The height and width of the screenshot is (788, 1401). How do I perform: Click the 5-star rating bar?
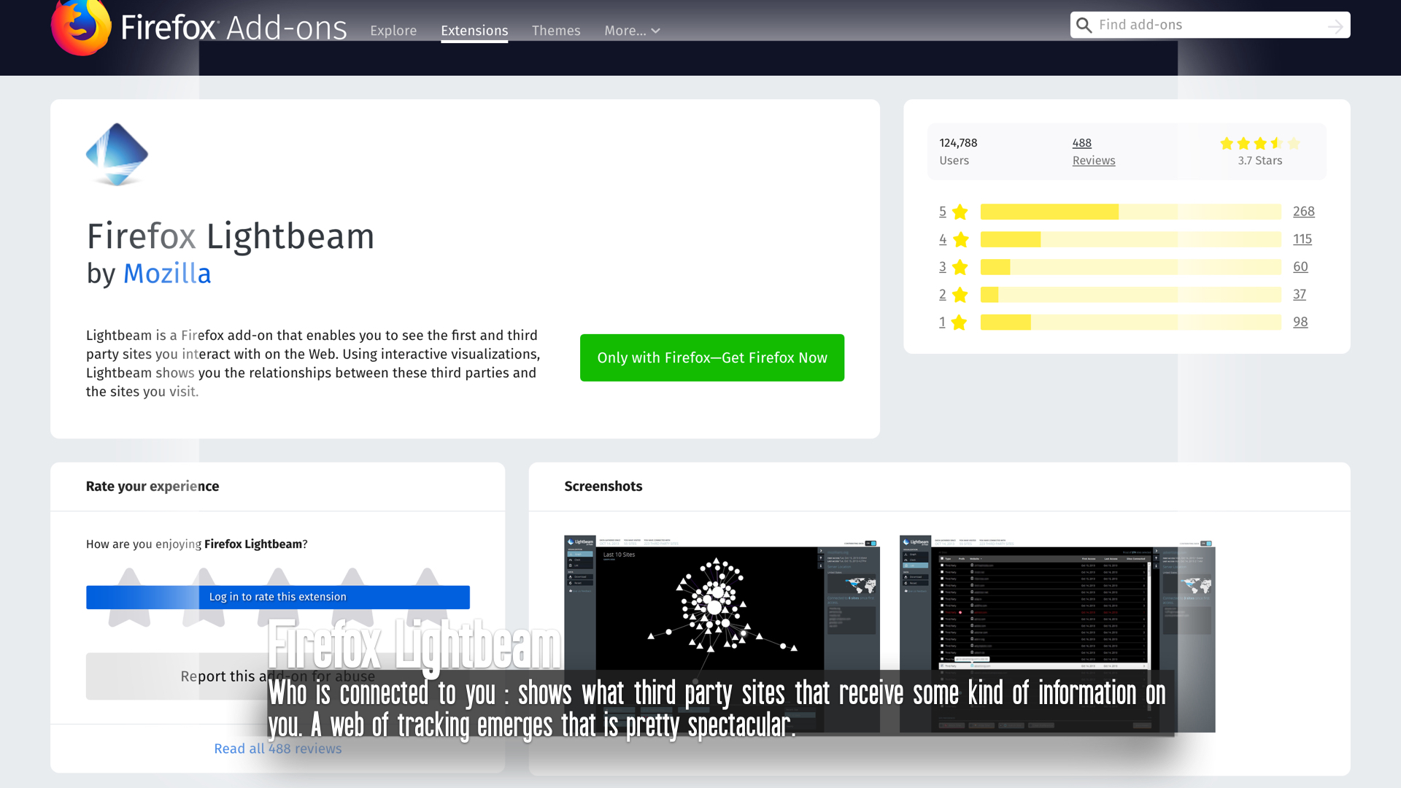coord(1131,212)
